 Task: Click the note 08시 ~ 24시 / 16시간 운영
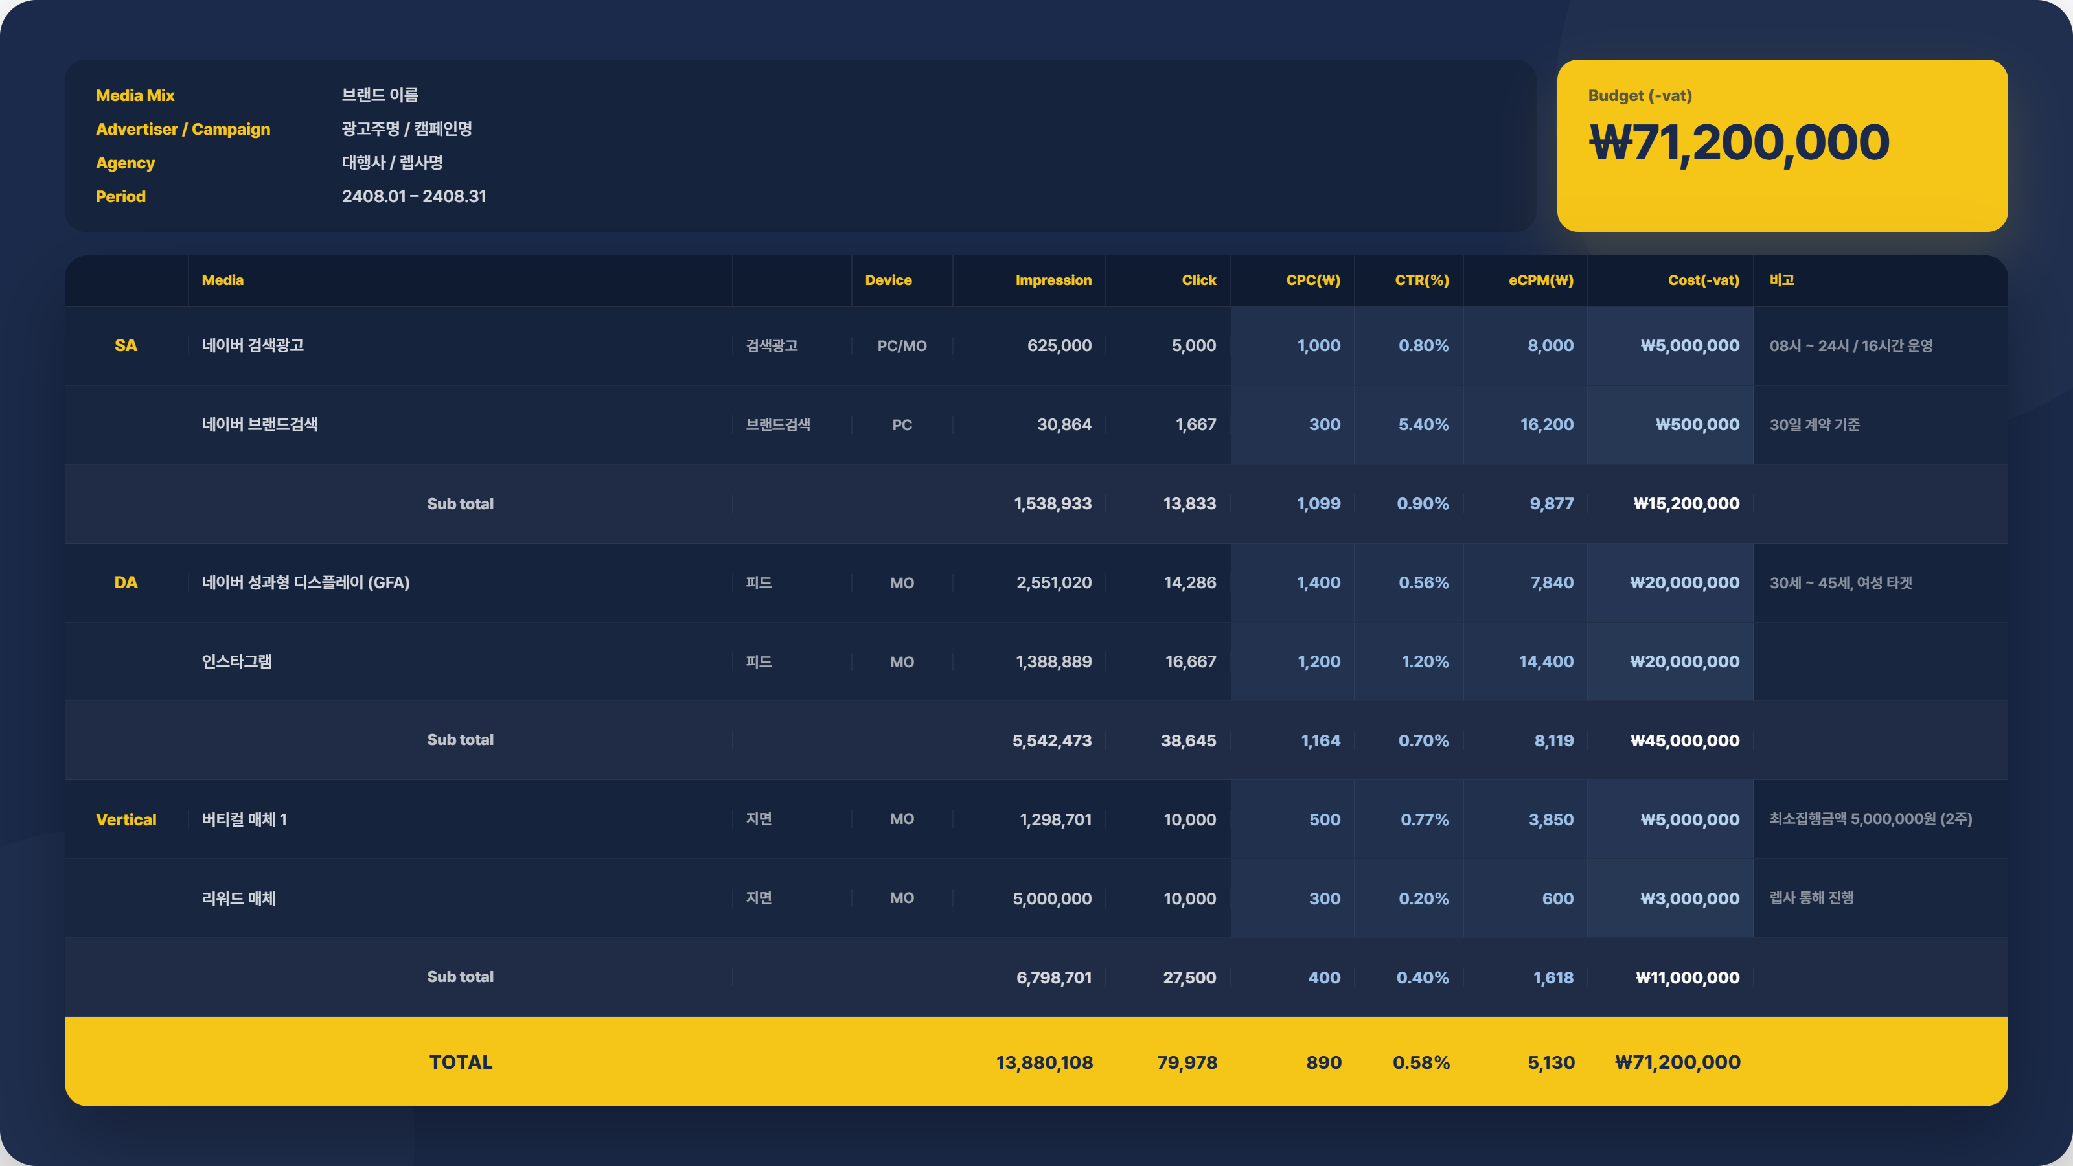click(x=1851, y=346)
